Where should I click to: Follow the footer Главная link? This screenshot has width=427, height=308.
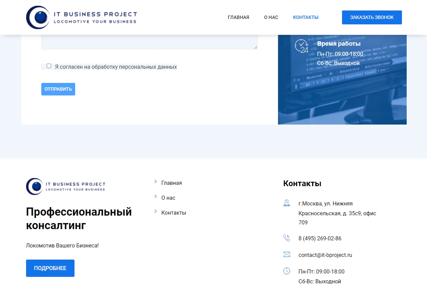tap(172, 183)
